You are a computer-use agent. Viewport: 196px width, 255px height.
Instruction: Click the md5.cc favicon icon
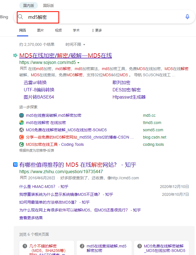click(x=21, y=115)
